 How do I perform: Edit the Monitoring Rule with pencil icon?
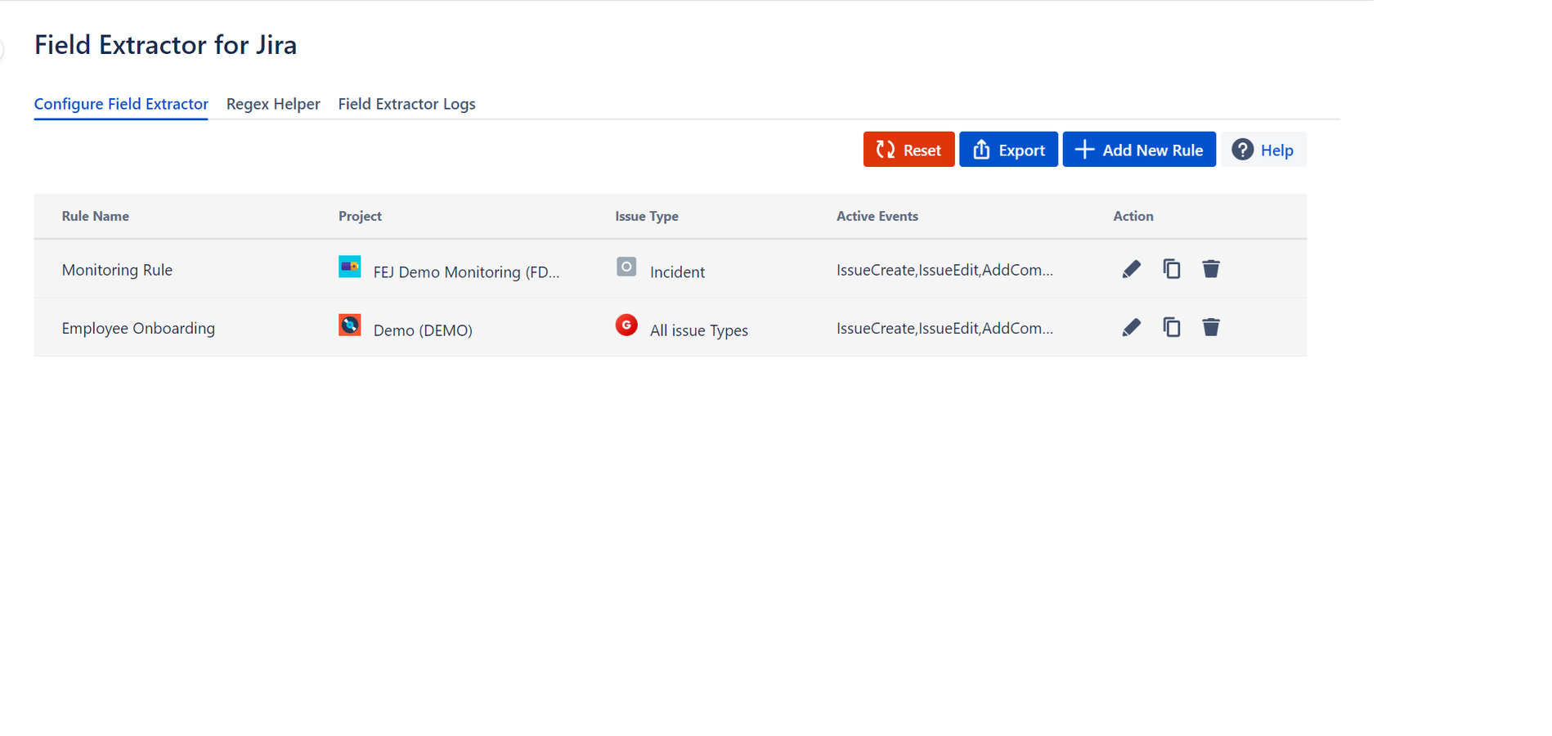tap(1131, 269)
